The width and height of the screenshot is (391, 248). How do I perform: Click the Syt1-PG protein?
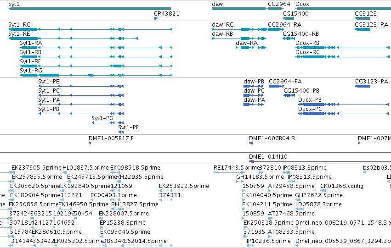coord(108,123)
